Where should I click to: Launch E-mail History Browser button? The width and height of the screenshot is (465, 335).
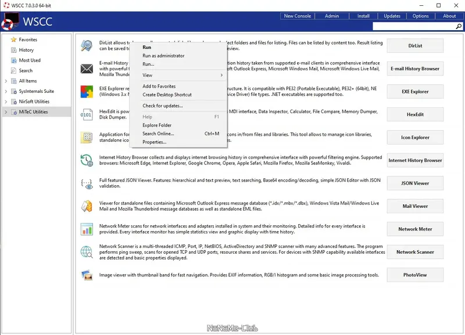pyautogui.click(x=415, y=69)
